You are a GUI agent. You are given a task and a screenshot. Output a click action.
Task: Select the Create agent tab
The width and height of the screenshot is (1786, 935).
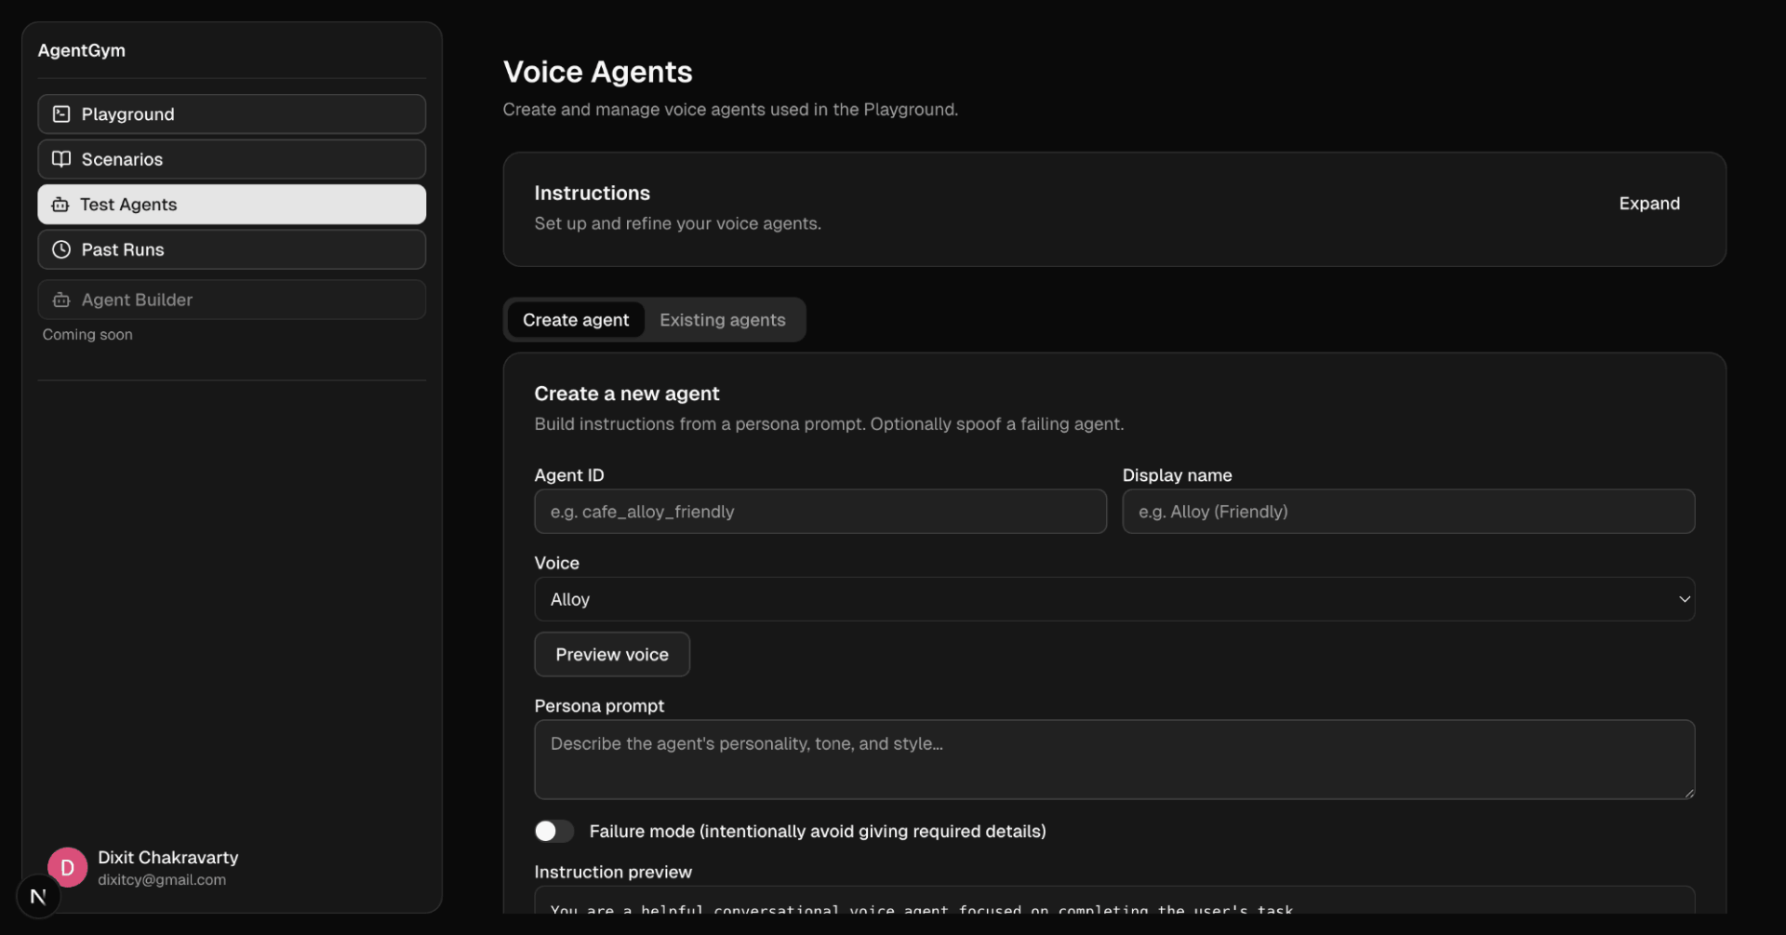[576, 320]
